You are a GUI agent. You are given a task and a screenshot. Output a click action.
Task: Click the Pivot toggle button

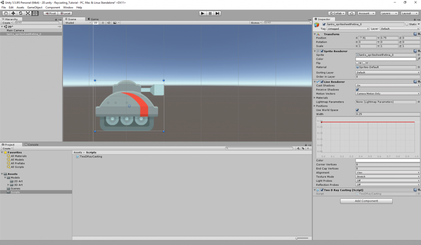pos(51,13)
